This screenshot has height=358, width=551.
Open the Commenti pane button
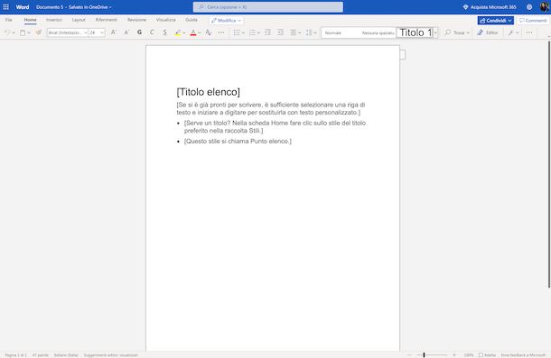(533, 21)
